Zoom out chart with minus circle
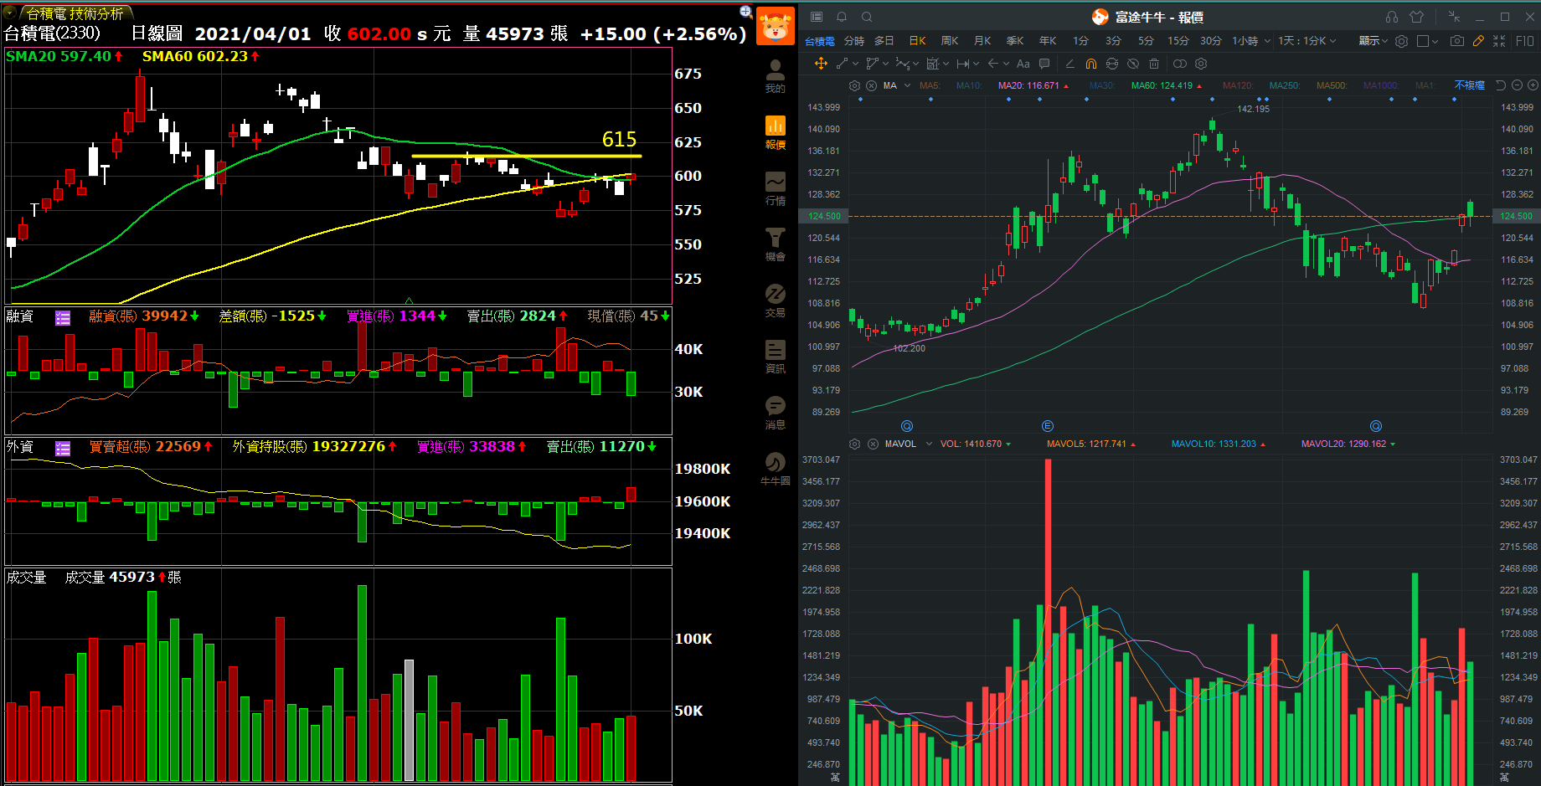The height and width of the screenshot is (786, 1541). click(x=1517, y=85)
